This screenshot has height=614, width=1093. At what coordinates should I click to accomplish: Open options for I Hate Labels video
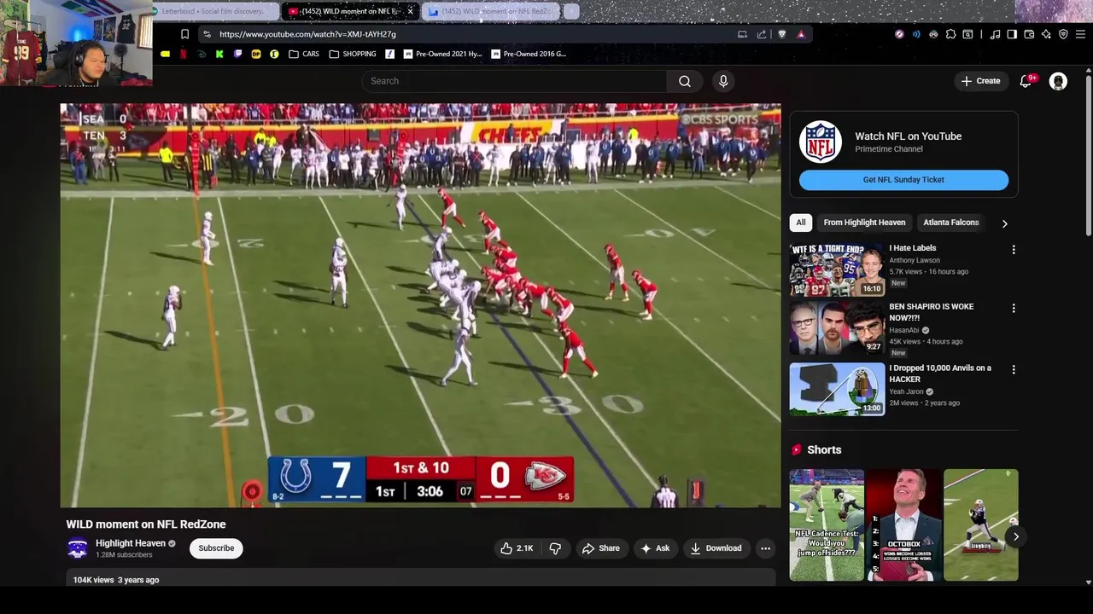[1014, 250]
